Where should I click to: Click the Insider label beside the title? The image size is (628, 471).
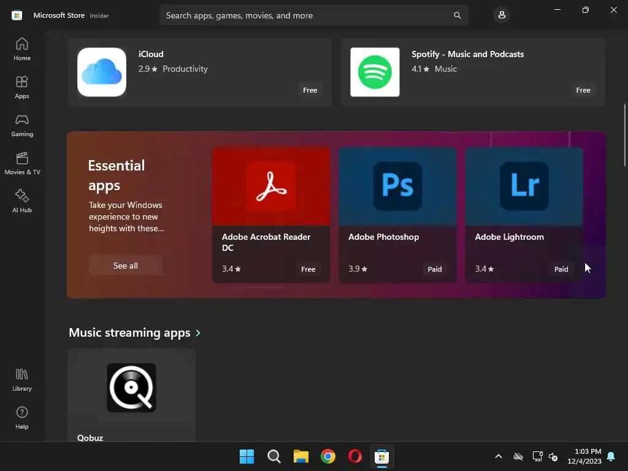tap(99, 15)
